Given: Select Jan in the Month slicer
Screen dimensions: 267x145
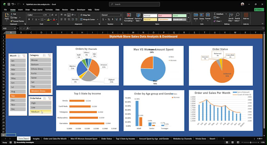Looking at the screenshot, I should (x=18, y=61).
